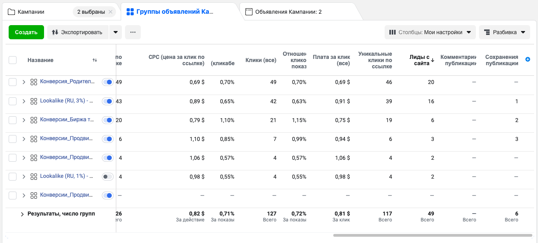This screenshot has width=538, height=243.
Task: Switch to Объявления Кампании: 2 tab
Action: [288, 12]
